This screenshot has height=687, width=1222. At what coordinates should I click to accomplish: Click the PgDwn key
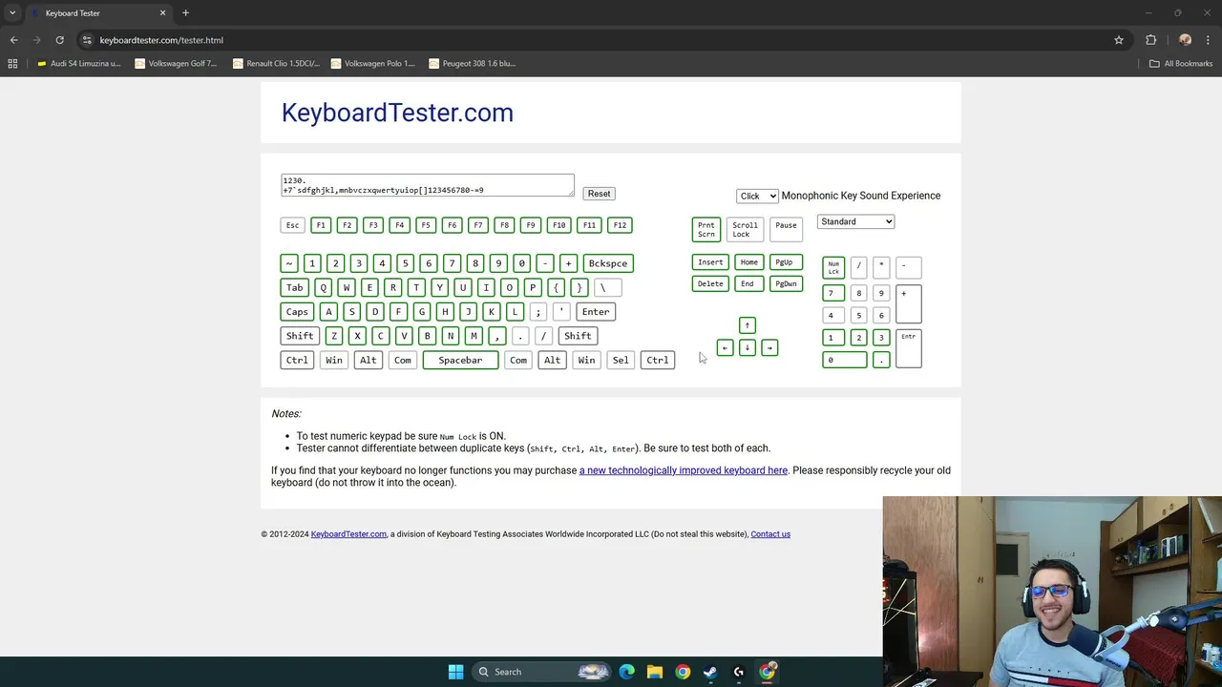pyautogui.click(x=786, y=284)
